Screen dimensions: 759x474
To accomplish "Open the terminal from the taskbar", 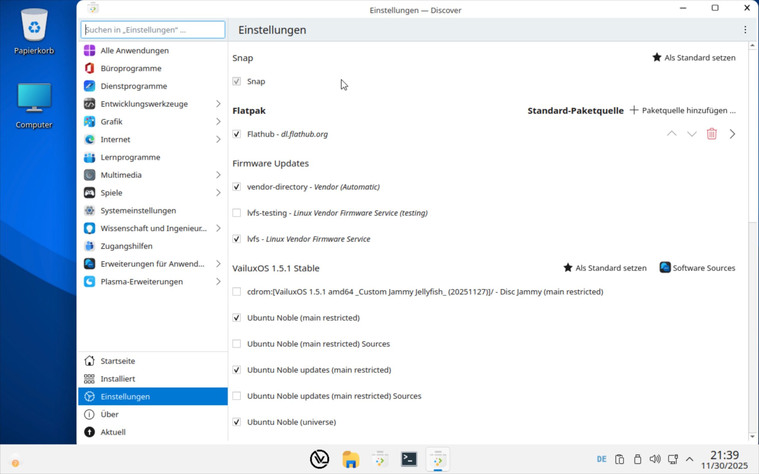I will (x=409, y=459).
